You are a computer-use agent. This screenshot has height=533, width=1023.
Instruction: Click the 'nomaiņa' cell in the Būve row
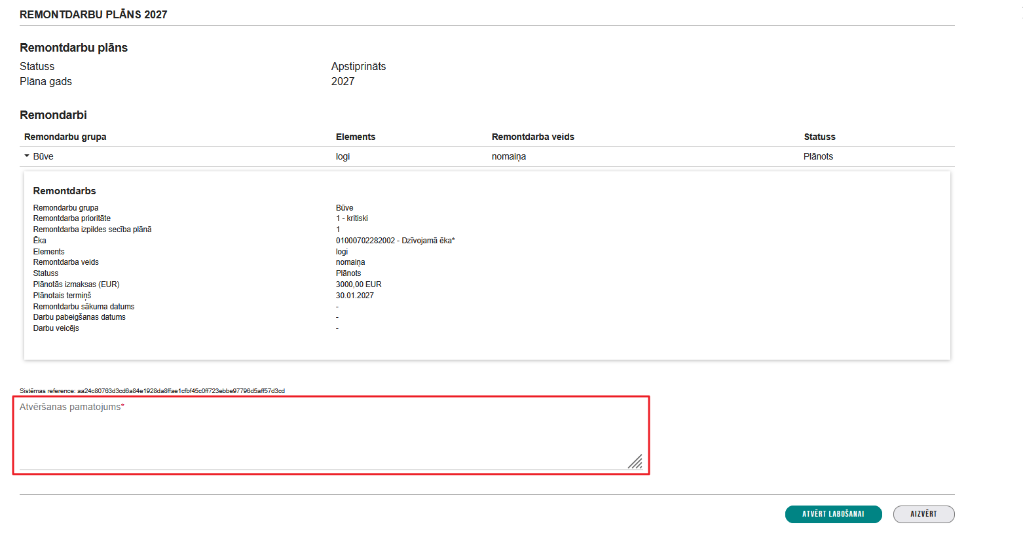click(509, 156)
